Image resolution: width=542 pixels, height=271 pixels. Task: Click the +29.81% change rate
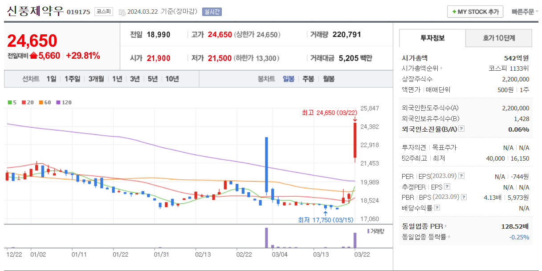pos(83,56)
